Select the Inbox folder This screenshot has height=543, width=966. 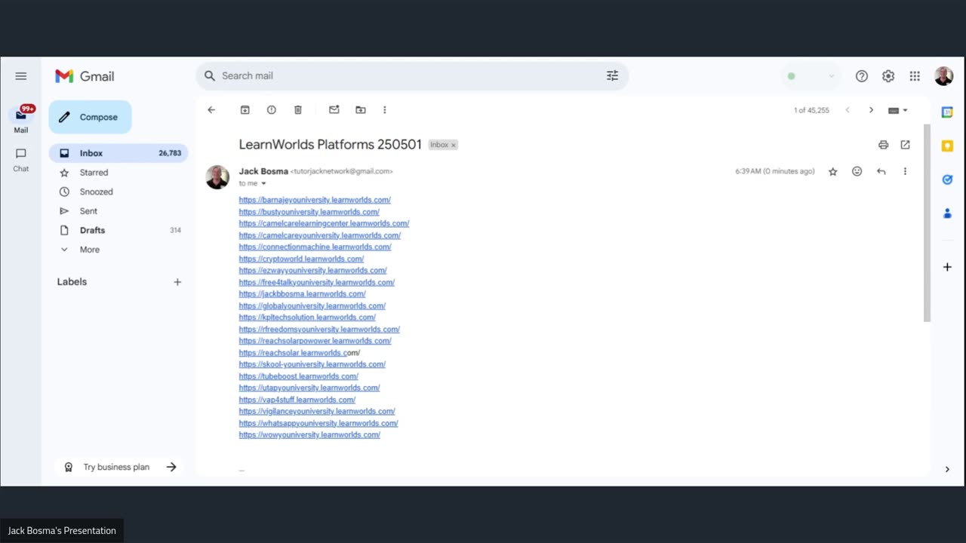point(118,153)
